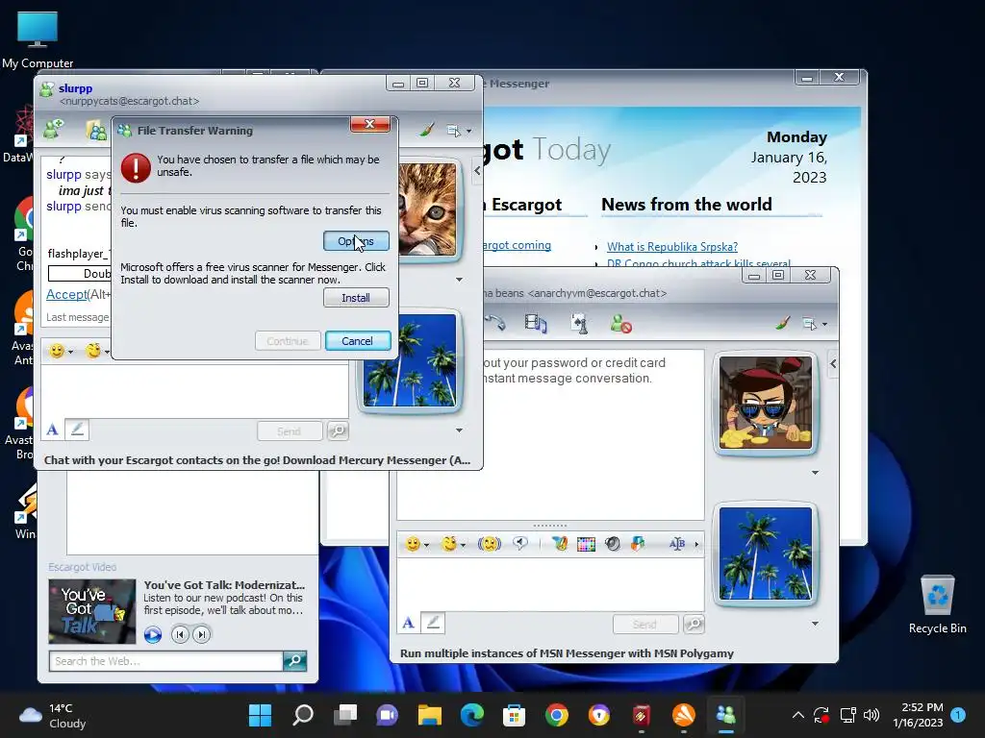Open packs icon in anarchyvm chat toolbar
Screen dimensions: 985x738
639,544
